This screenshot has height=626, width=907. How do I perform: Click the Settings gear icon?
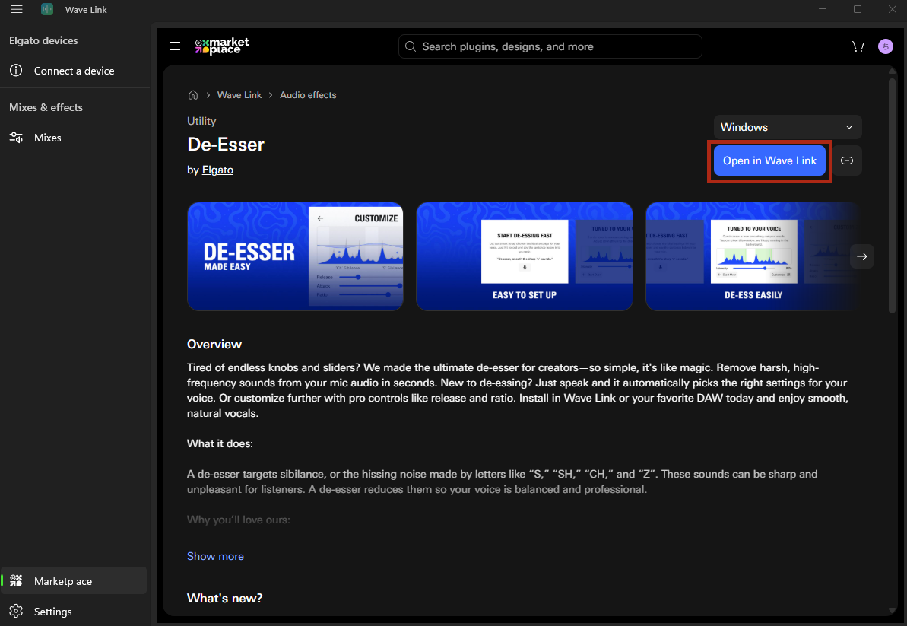click(x=16, y=611)
